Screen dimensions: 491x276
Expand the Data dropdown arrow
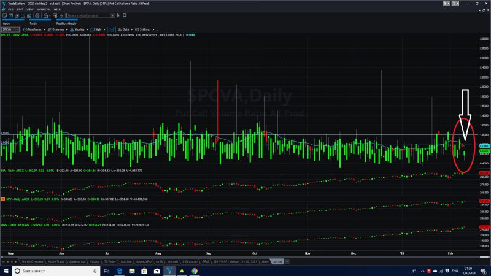coord(132,29)
